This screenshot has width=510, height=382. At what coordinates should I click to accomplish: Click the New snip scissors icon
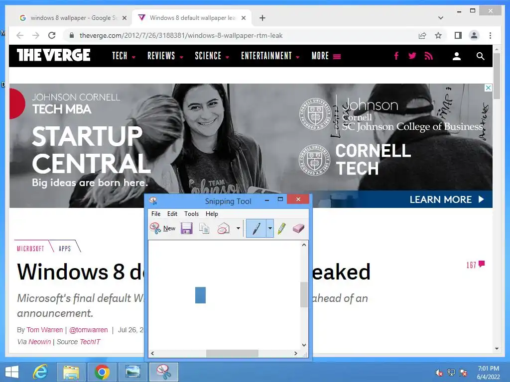[155, 228]
